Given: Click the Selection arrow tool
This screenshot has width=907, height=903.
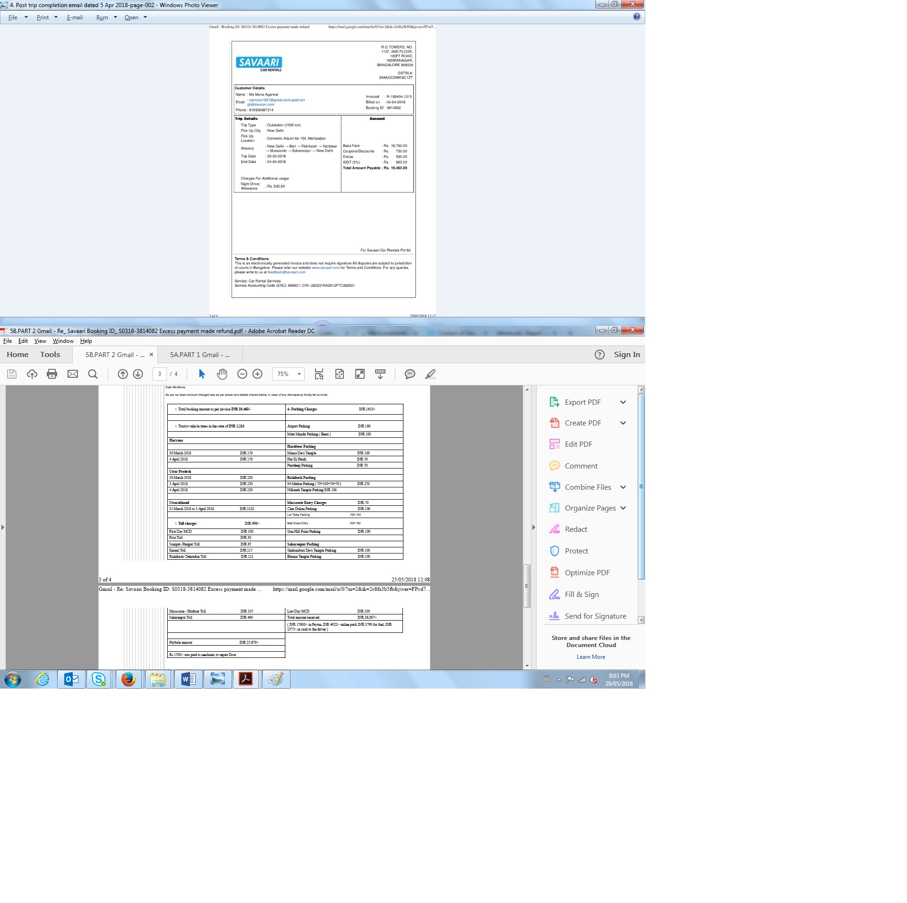Looking at the screenshot, I should [202, 374].
